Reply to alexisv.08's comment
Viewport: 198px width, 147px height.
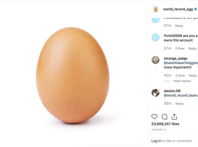180,103
